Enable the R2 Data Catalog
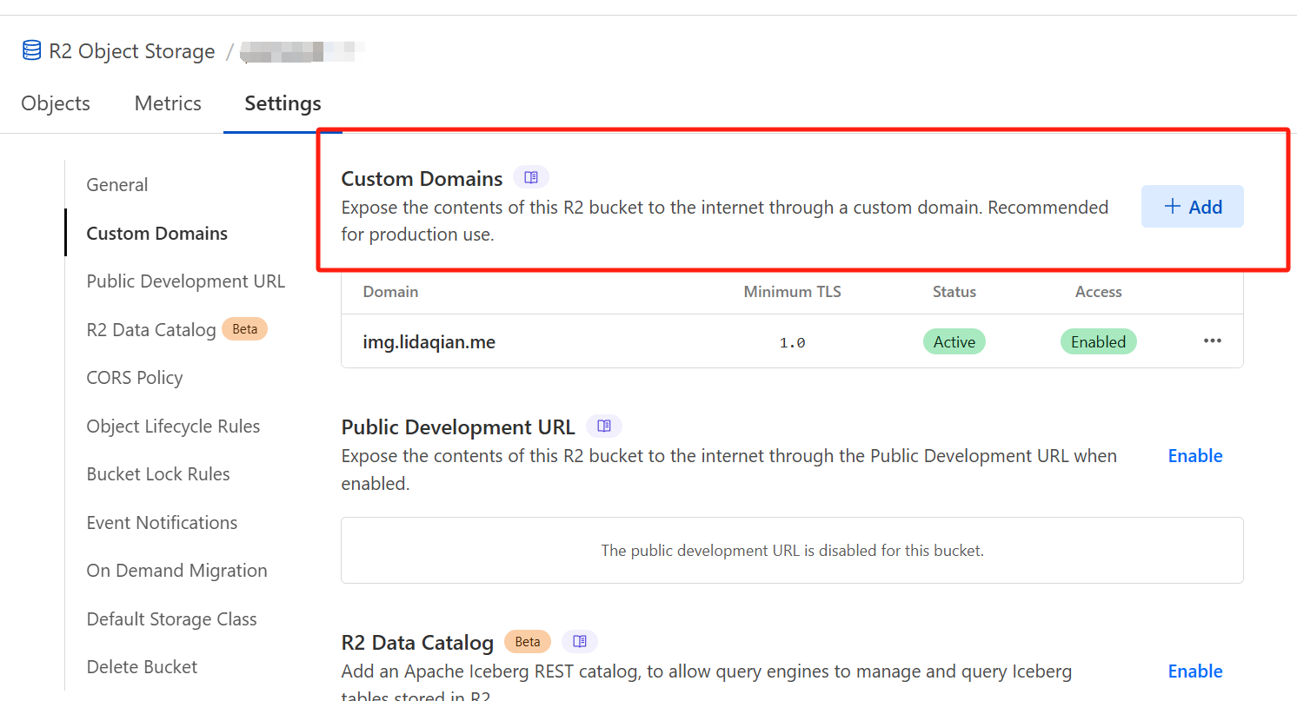The height and width of the screenshot is (701, 1297). point(1194,671)
